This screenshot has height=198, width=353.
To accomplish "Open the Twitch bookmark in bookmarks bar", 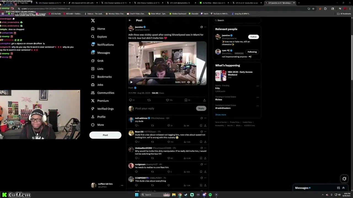I will click(204, 13).
